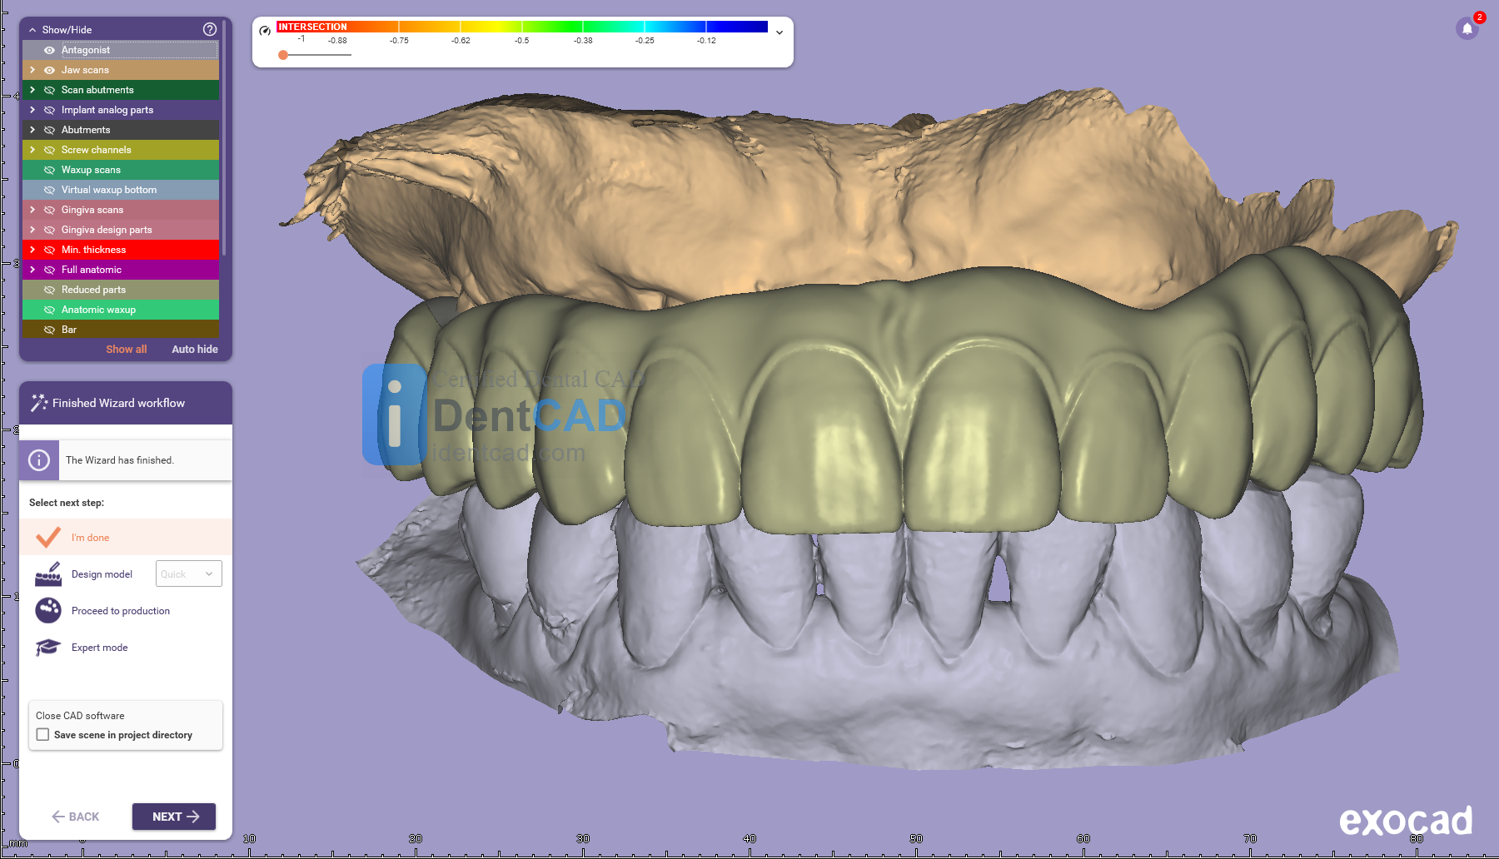1499x859 pixels.
Task: Open the Quick design model dropdown
Action: pos(189,574)
